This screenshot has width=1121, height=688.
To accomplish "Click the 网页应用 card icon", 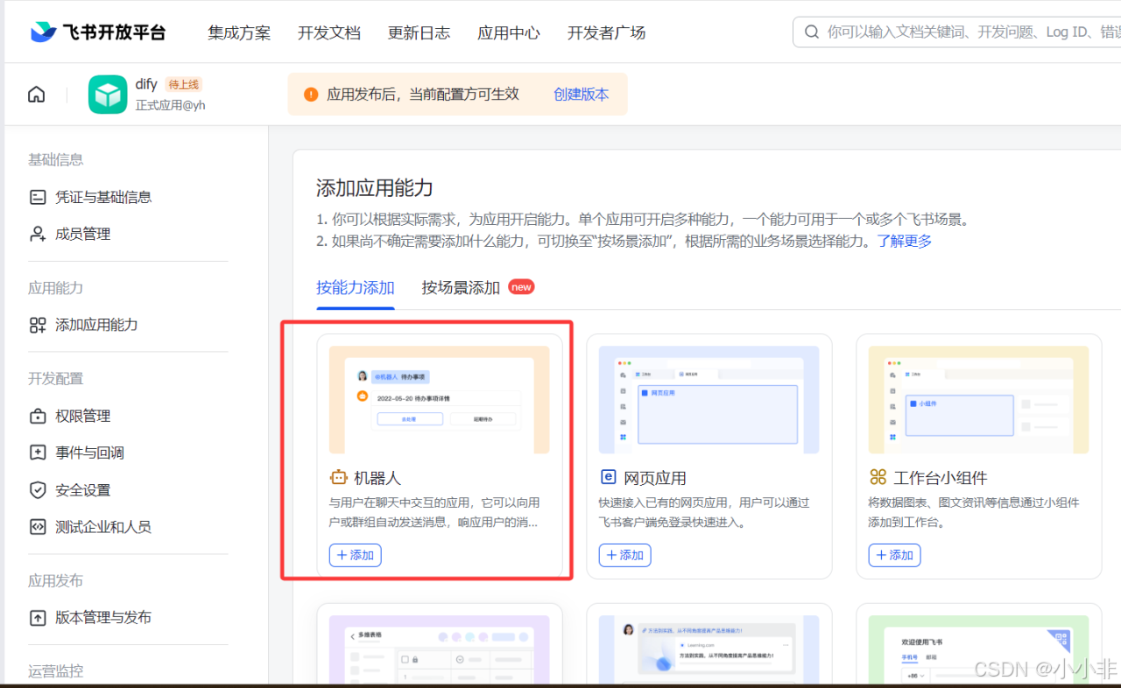I will coord(608,477).
